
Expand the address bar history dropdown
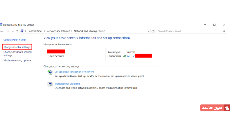click(x=149, y=31)
